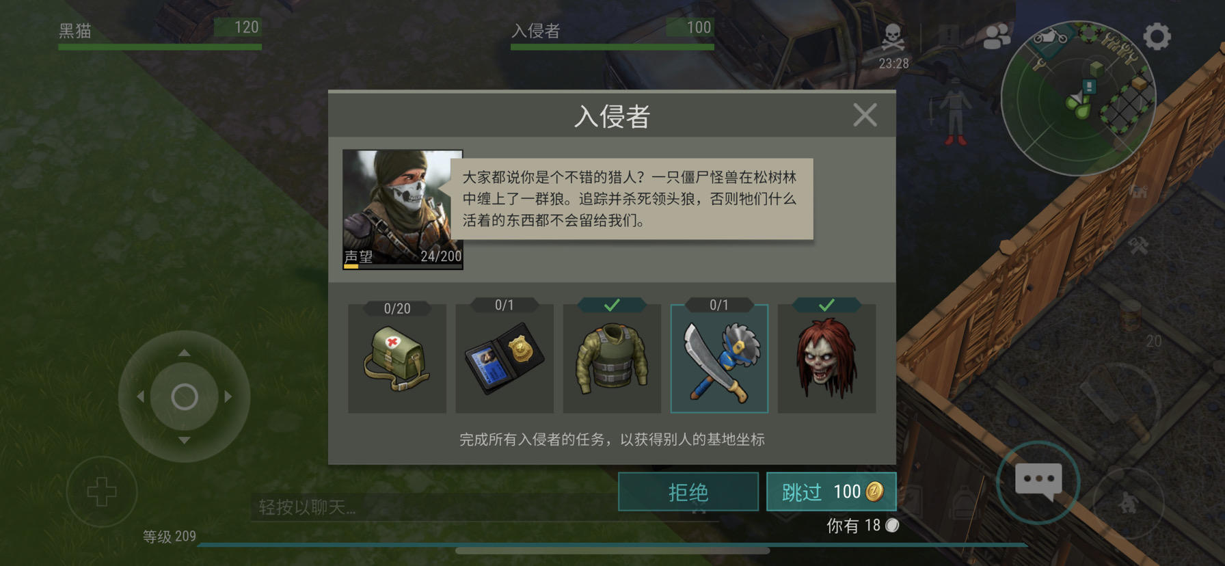Close the 入侵者 dialog
Viewport: 1225px width, 566px height.
click(865, 115)
